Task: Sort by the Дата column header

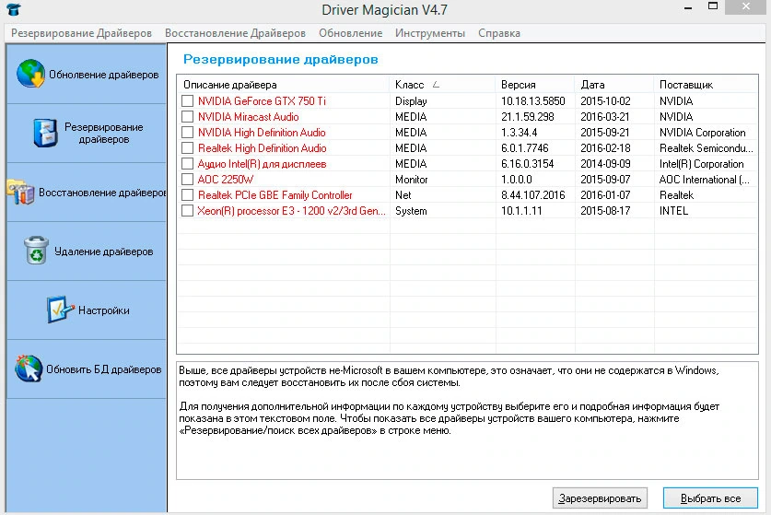Action: pos(614,85)
